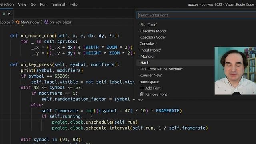Open the Run menu
This screenshot has width=256, height=144.
43,4
